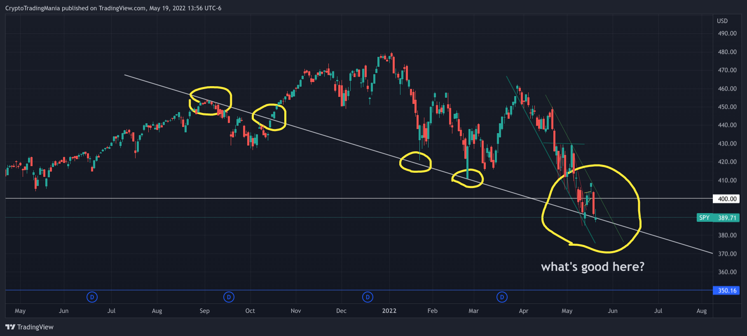The height and width of the screenshot is (336, 747).
Task: Click the dividend marker below the June 2021 candles
Action: coord(92,297)
